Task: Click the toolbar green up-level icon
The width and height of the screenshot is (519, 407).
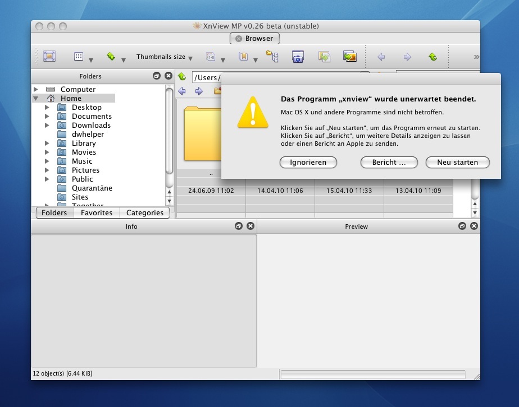Action: pos(433,57)
